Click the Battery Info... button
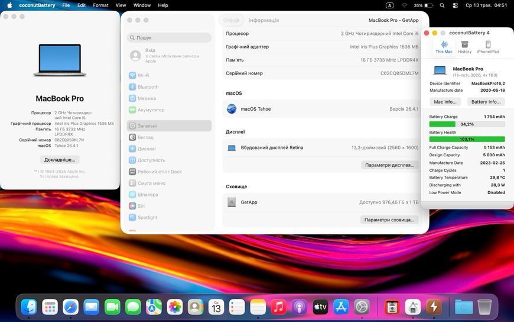Viewport: 514px width, 322px height. pyautogui.click(x=486, y=102)
